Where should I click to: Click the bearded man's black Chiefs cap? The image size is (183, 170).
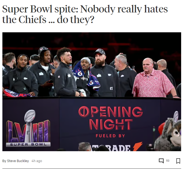click(100, 52)
